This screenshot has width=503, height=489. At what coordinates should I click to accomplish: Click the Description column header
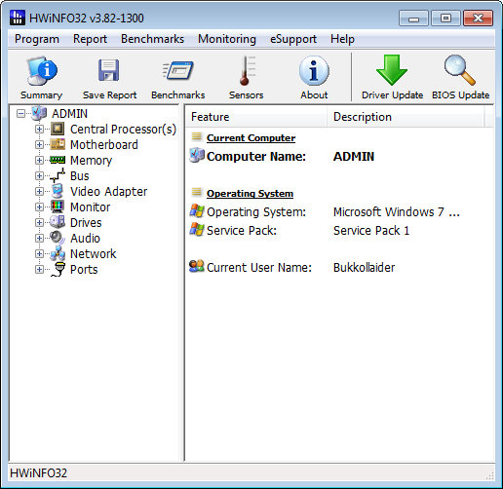coord(406,117)
